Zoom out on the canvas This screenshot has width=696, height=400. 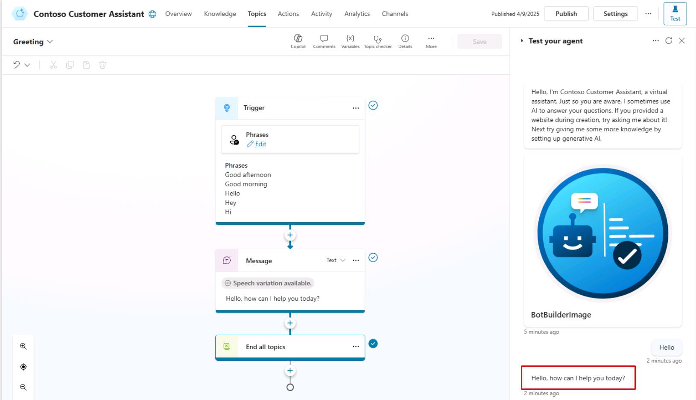23,387
